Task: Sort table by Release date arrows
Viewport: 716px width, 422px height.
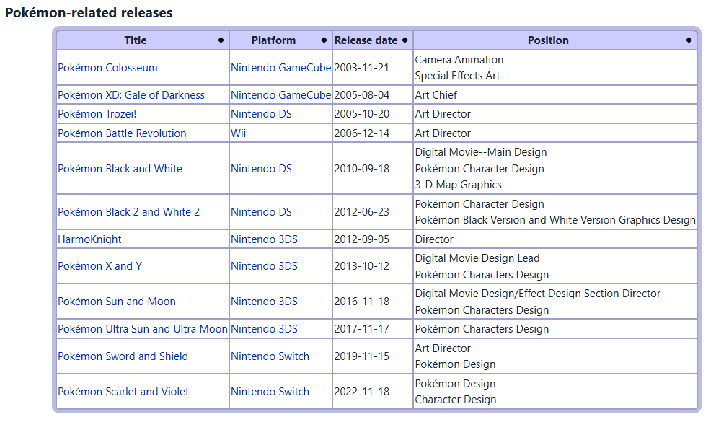Action: 405,40
